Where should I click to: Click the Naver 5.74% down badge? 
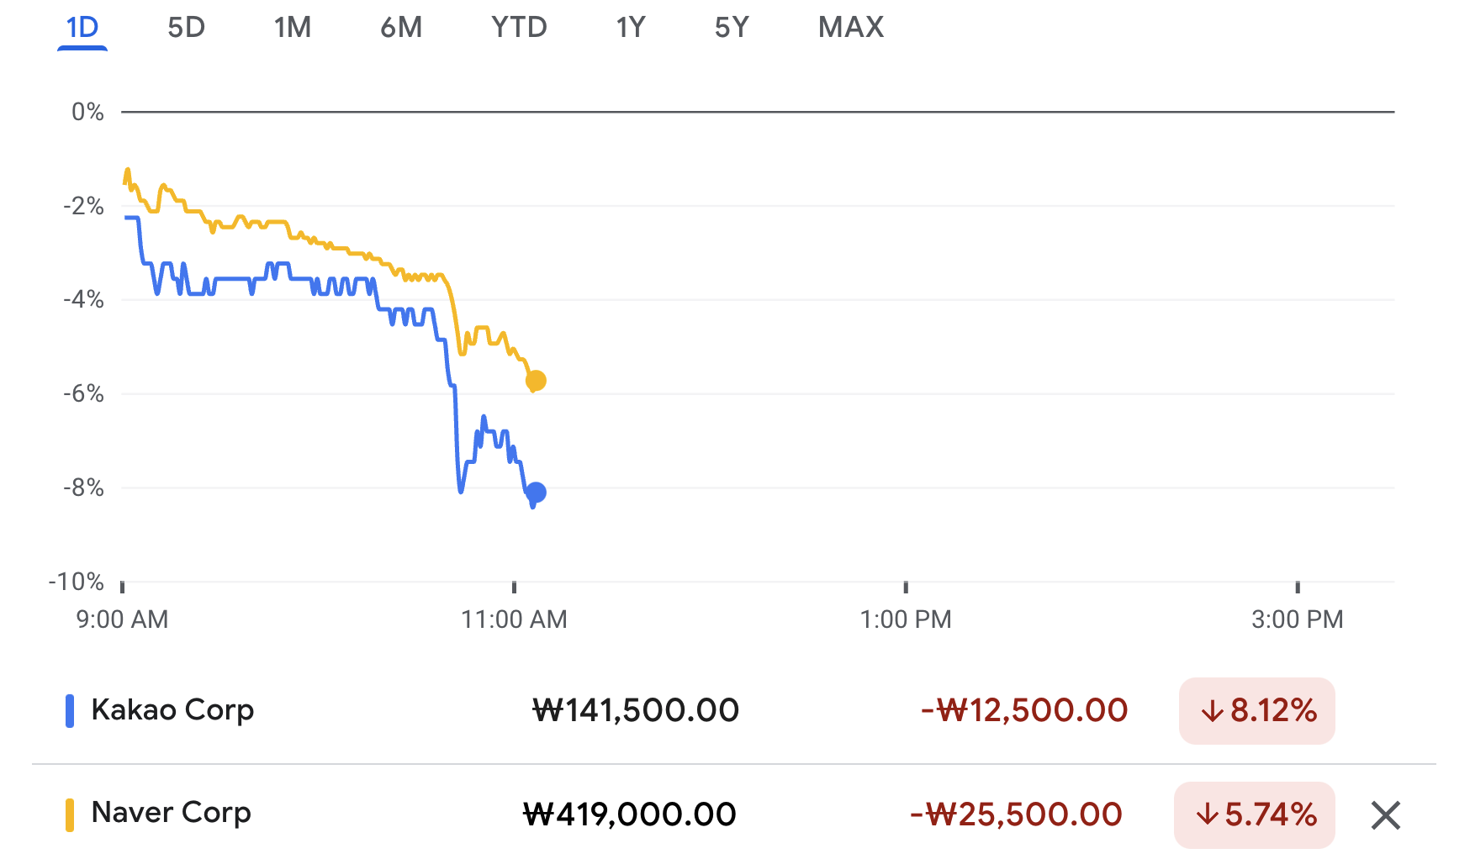click(1254, 815)
